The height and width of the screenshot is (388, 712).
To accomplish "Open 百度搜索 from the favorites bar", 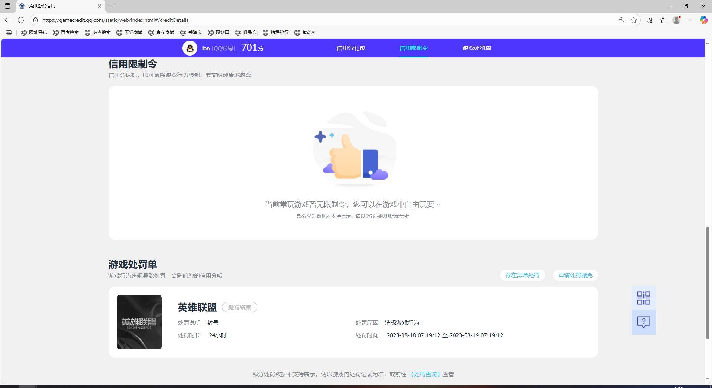I will pyautogui.click(x=66, y=33).
